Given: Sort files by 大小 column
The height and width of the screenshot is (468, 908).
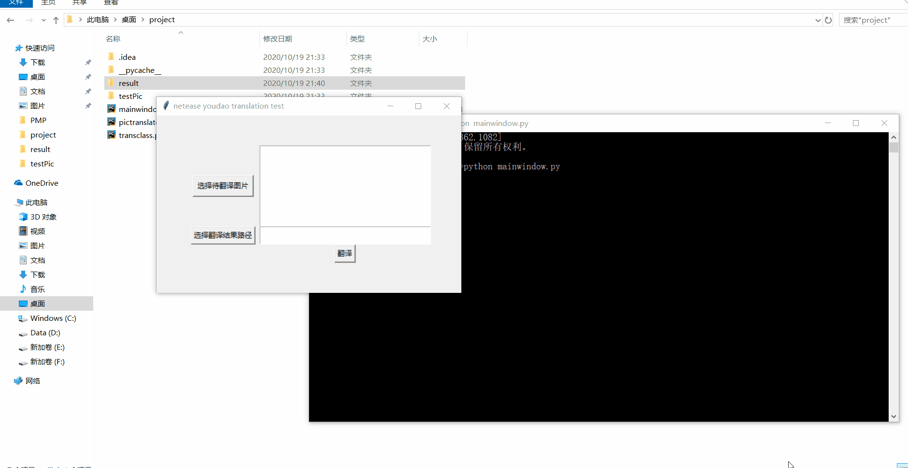Looking at the screenshot, I should point(430,39).
